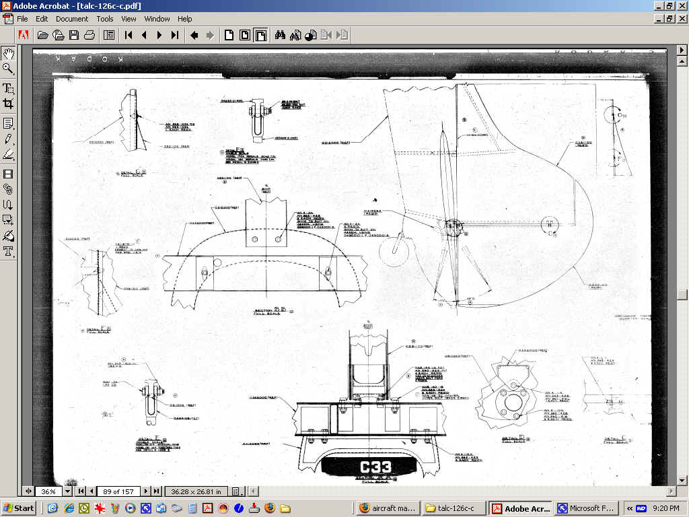Click the Print icon in toolbar

click(x=89, y=35)
